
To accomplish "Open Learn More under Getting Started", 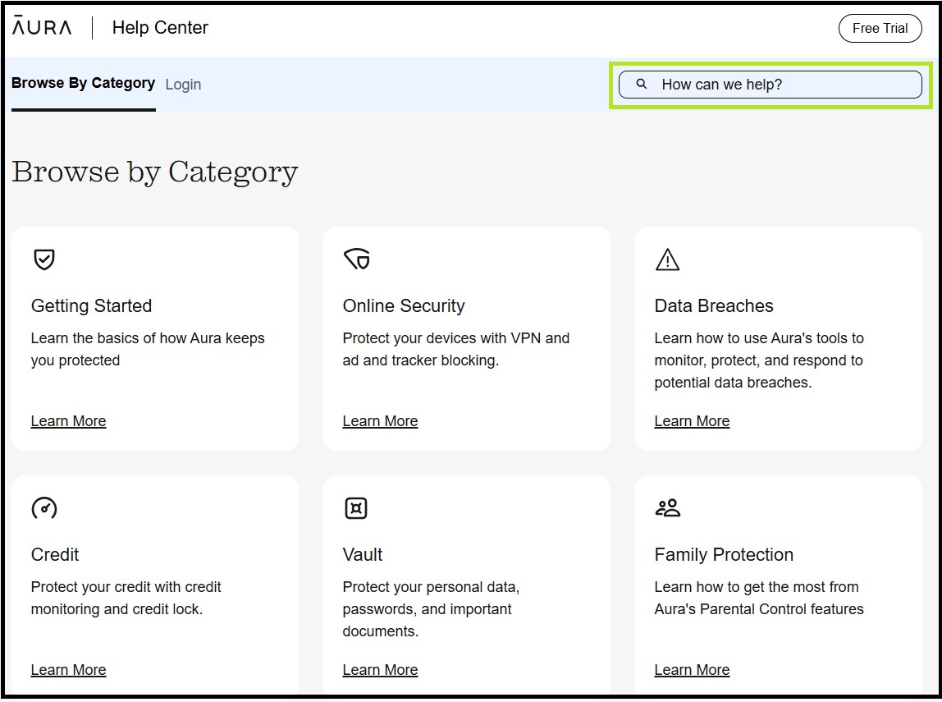I will 68,421.
